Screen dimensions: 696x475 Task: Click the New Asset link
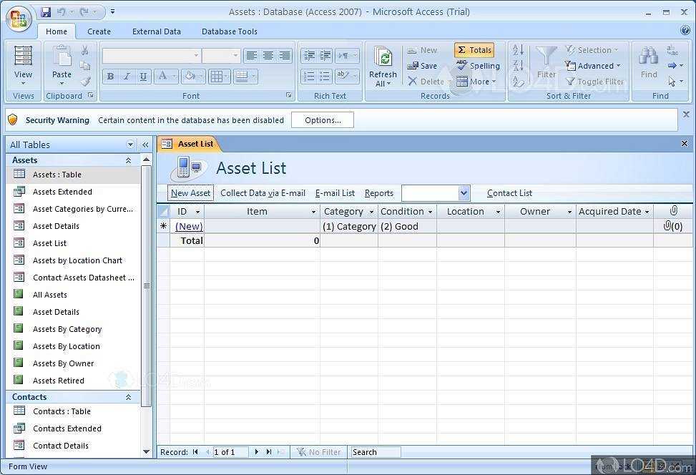190,192
